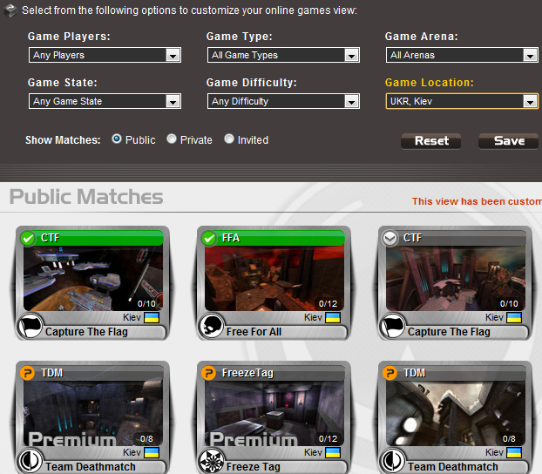Image resolution: width=542 pixels, height=474 pixels.
Task: Click the green checkmark on the FFA match
Action: [x=209, y=238]
